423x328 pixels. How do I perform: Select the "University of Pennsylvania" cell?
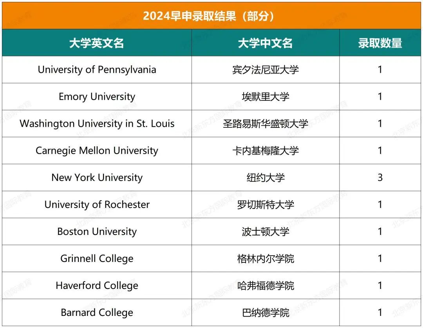(x=97, y=70)
